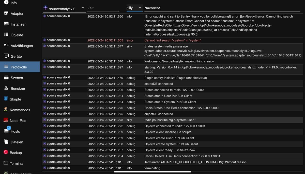The width and height of the screenshot is (305, 174).
Task: Click 'Redis Objects: Use Redis connection' message
Action: [x=182, y=156]
